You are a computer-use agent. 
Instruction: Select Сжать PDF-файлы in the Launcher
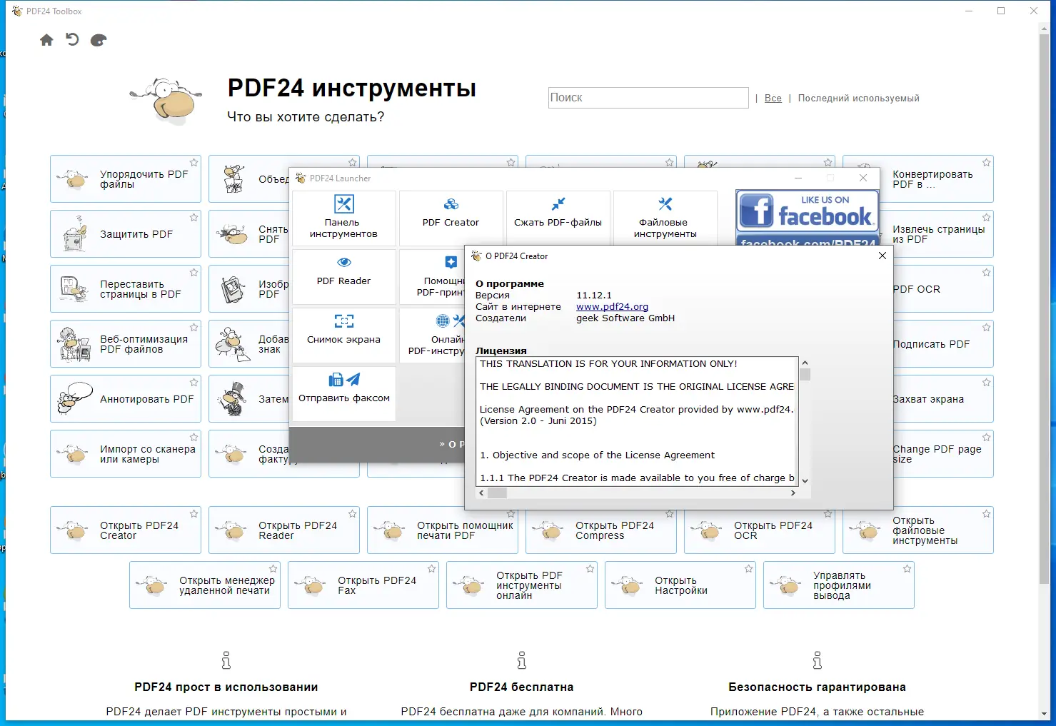(558, 218)
